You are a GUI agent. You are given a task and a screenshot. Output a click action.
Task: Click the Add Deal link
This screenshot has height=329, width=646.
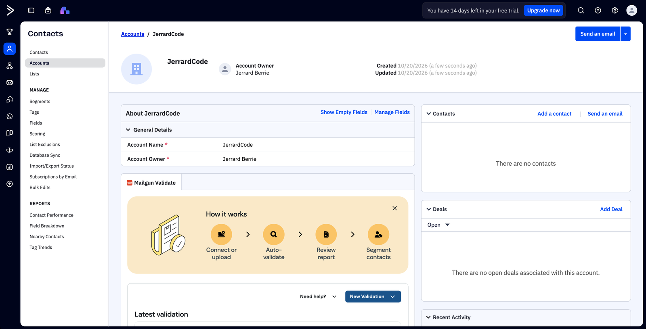coord(611,209)
